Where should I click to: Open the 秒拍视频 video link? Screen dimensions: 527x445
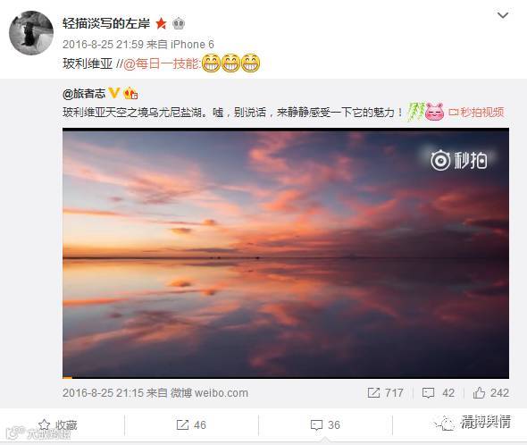477,112
